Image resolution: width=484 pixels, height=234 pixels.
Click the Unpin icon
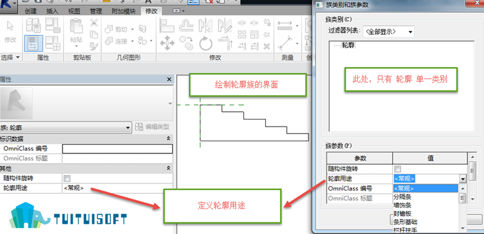[267, 22]
